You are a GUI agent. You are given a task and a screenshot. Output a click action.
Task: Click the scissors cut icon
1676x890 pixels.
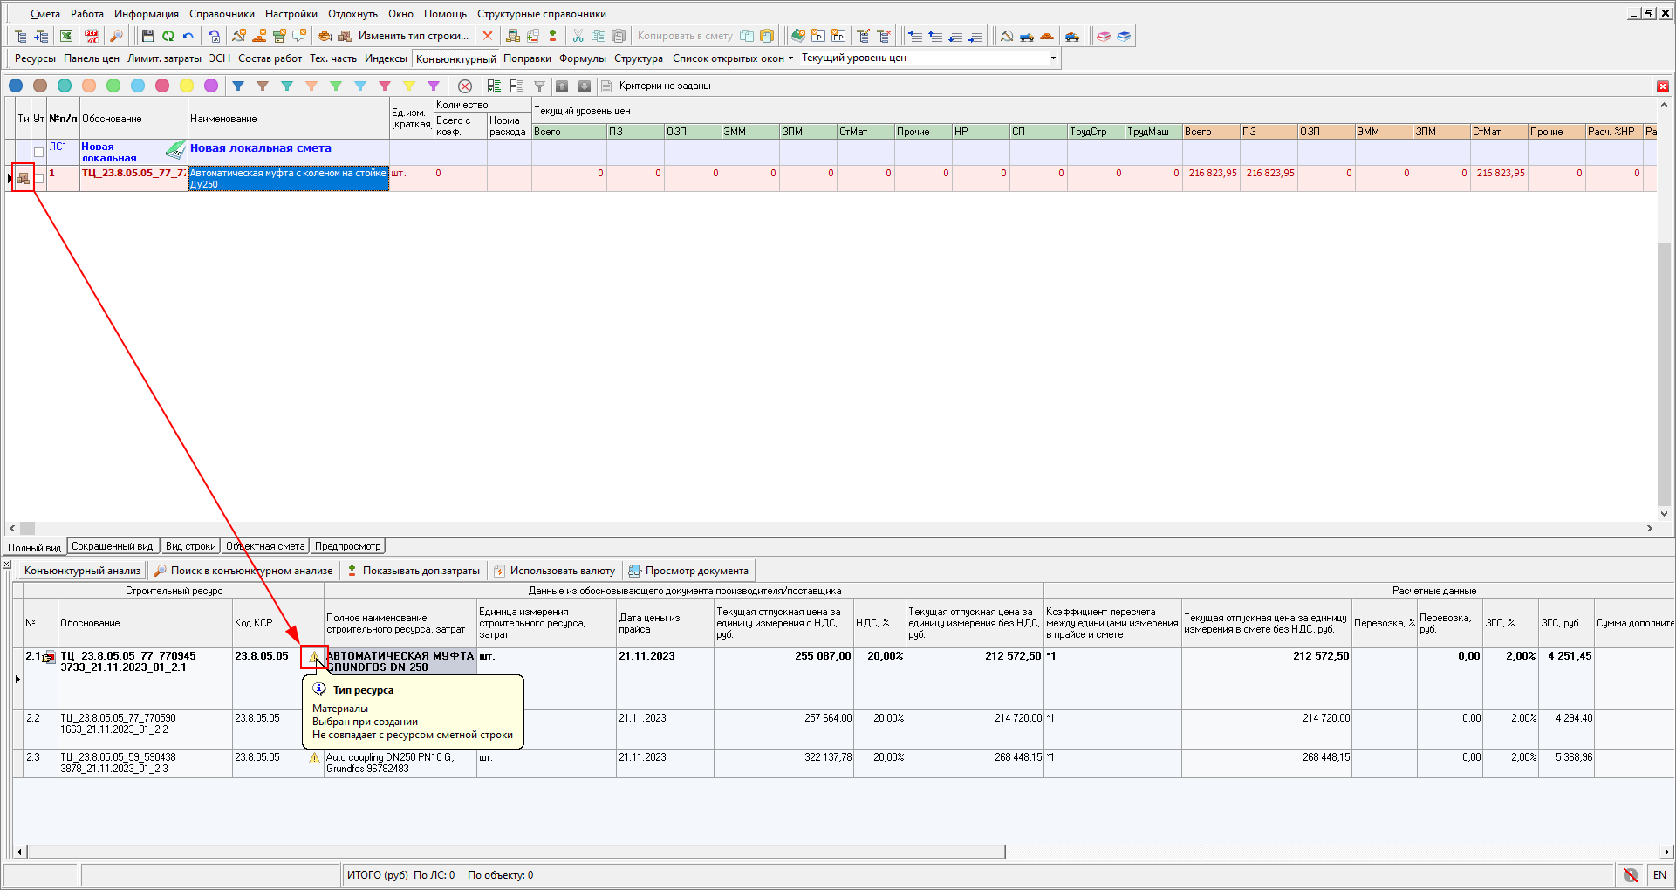(578, 36)
